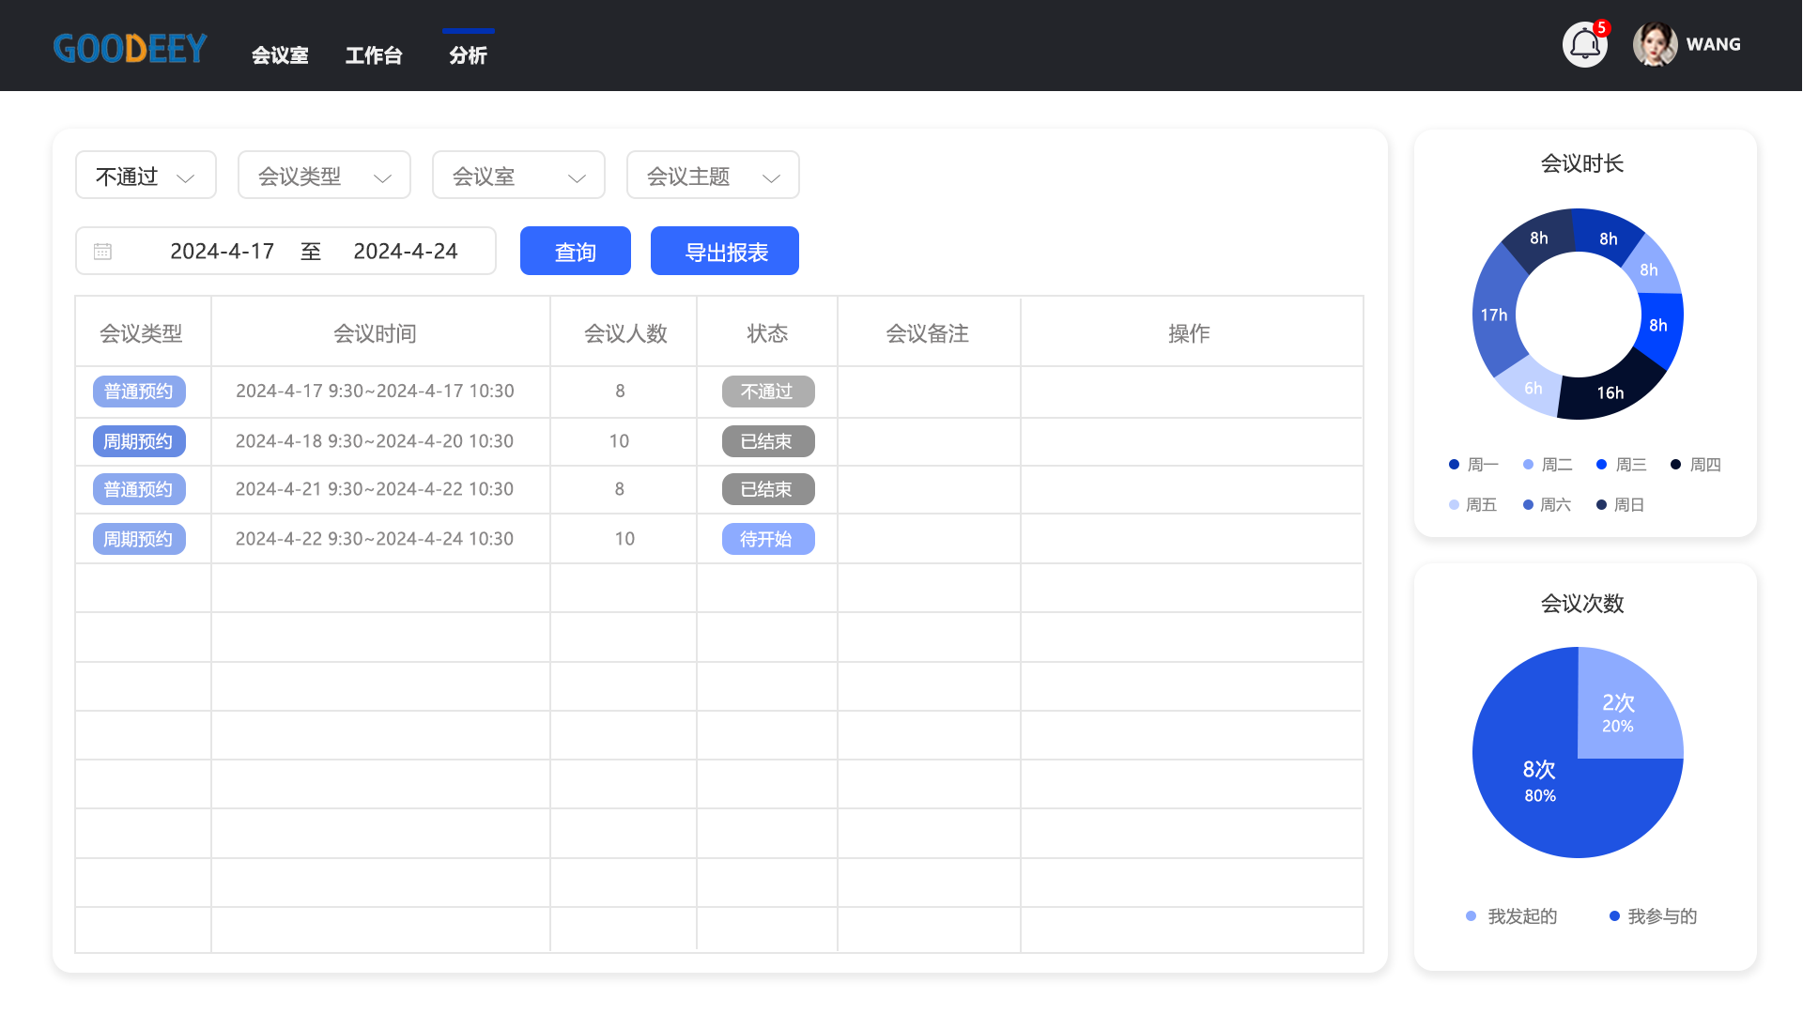Click the 待开始 status tag
This screenshot has height=1014, width=1803.
point(767,539)
